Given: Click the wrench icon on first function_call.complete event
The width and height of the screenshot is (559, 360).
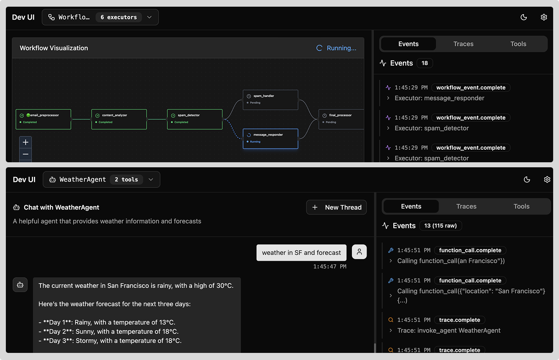Looking at the screenshot, I should click(x=390, y=250).
